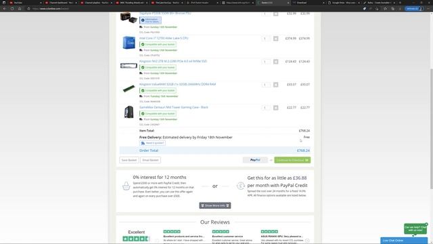This screenshot has height=244, width=433.
Task: Switch to the Channel dashboard tab
Action: (61, 3)
